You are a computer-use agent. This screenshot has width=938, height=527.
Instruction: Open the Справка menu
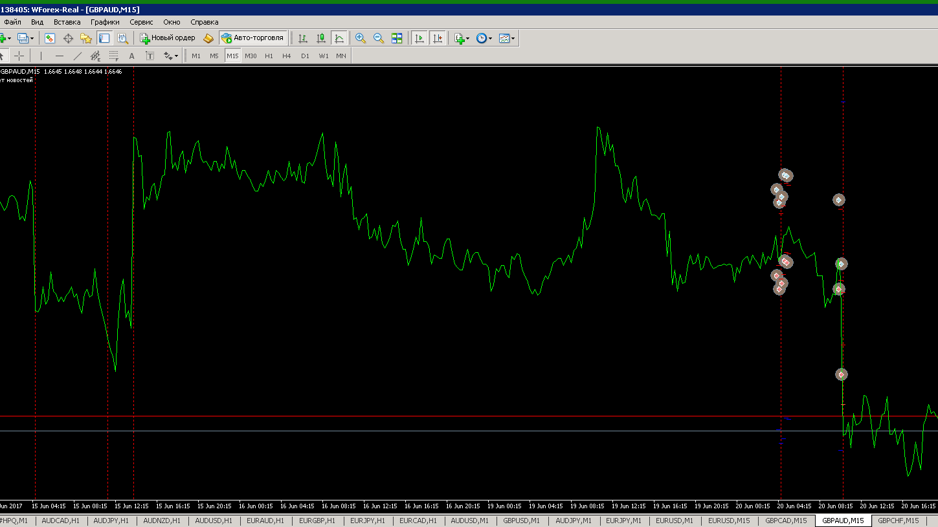tap(205, 22)
